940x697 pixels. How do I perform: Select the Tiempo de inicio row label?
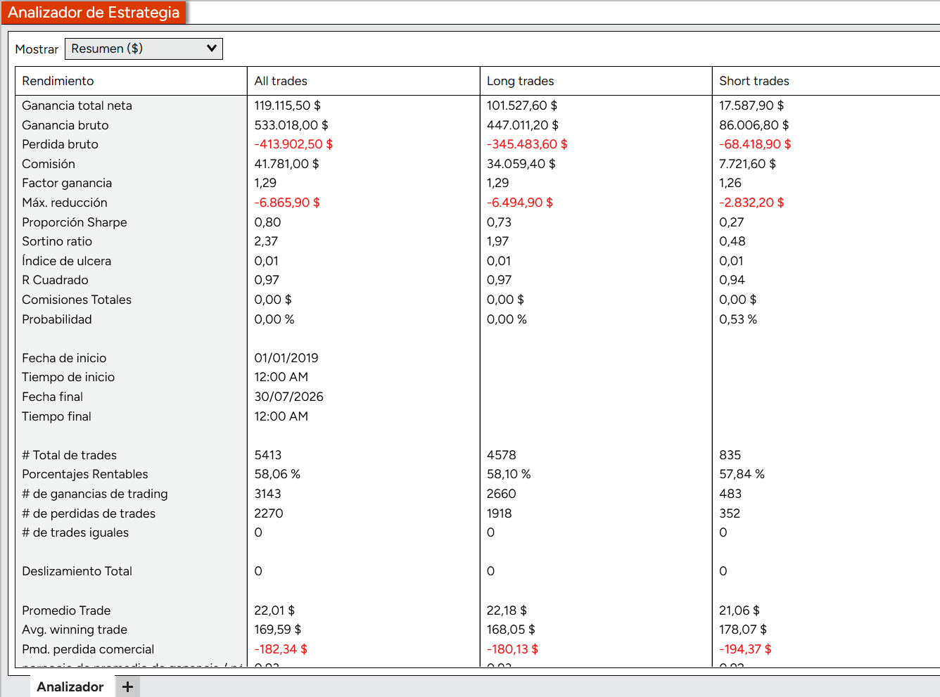[x=68, y=377]
